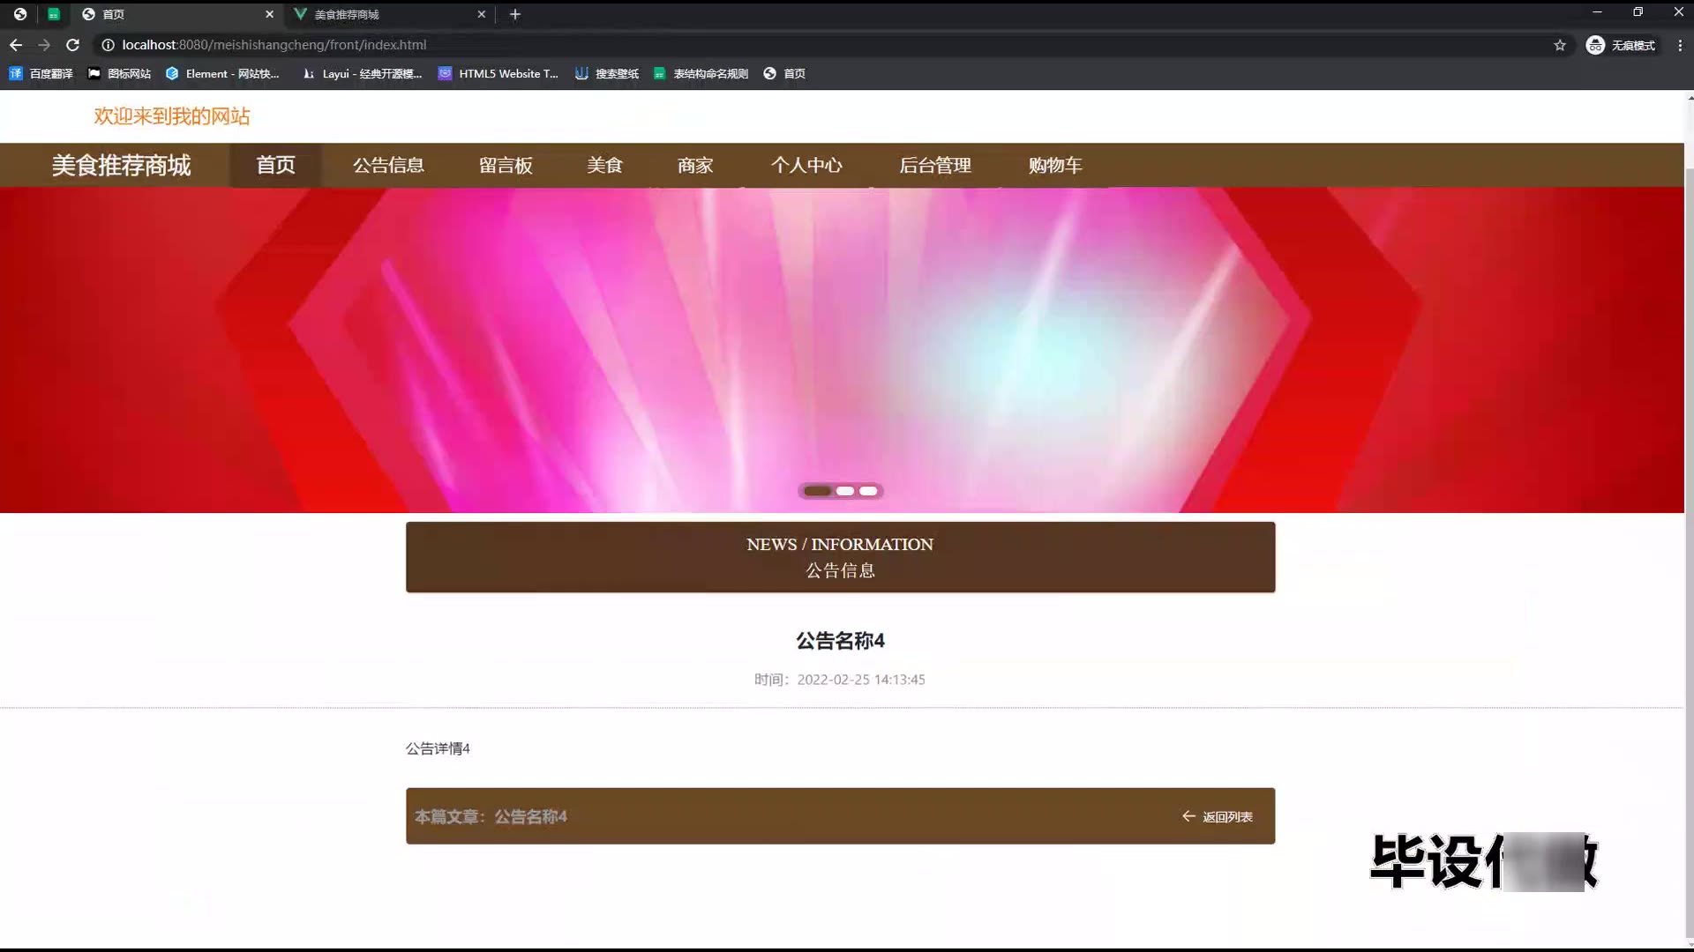
Task: Reload the page with refresh icon
Action: (x=73, y=45)
